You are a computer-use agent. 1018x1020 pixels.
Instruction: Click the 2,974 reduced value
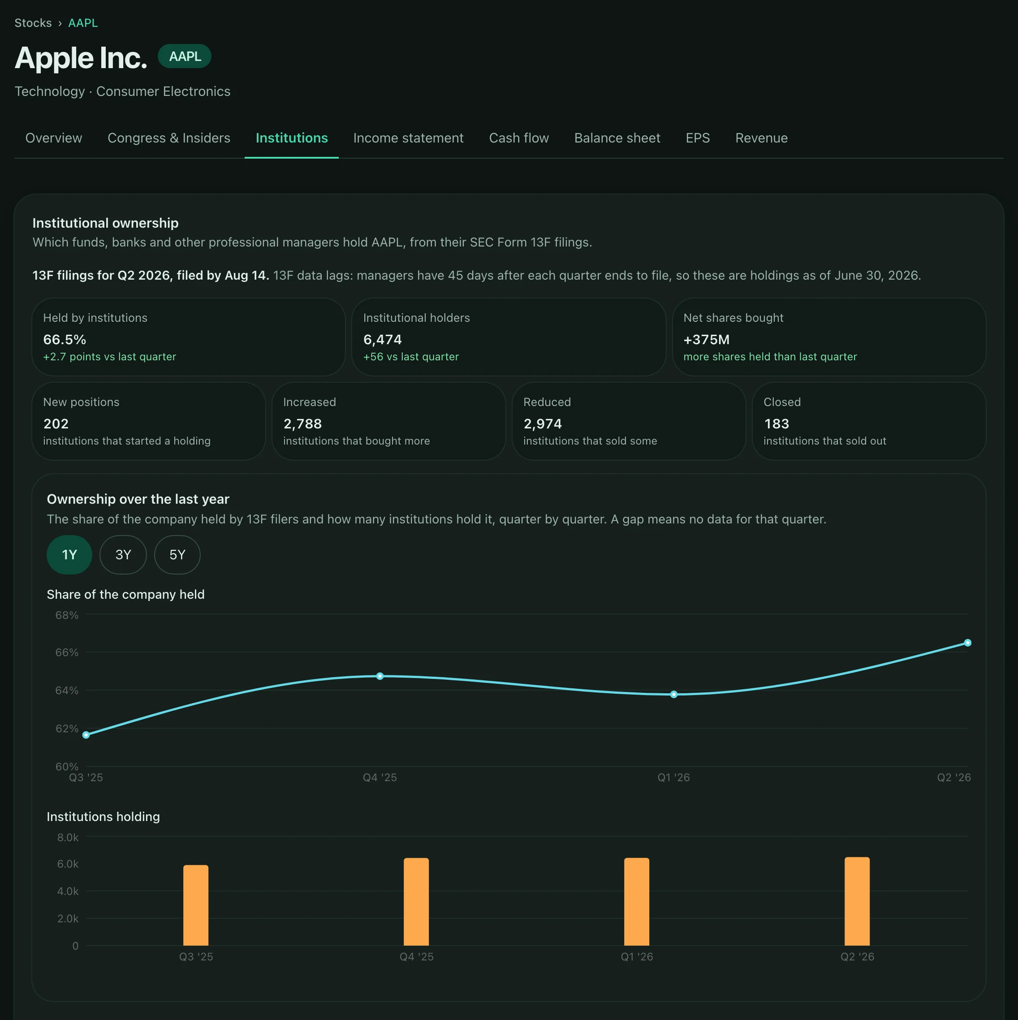click(543, 424)
